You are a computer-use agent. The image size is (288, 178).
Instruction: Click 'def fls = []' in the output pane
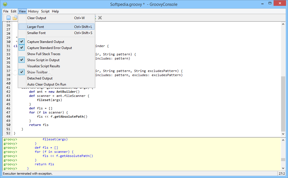[46, 148]
